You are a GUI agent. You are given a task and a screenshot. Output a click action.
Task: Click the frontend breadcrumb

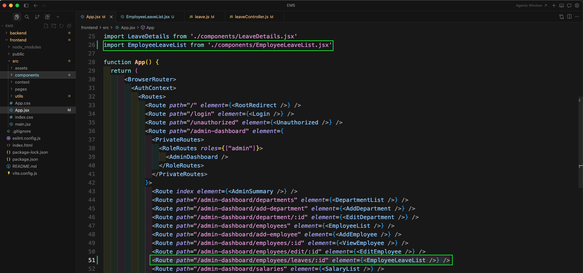pos(89,28)
